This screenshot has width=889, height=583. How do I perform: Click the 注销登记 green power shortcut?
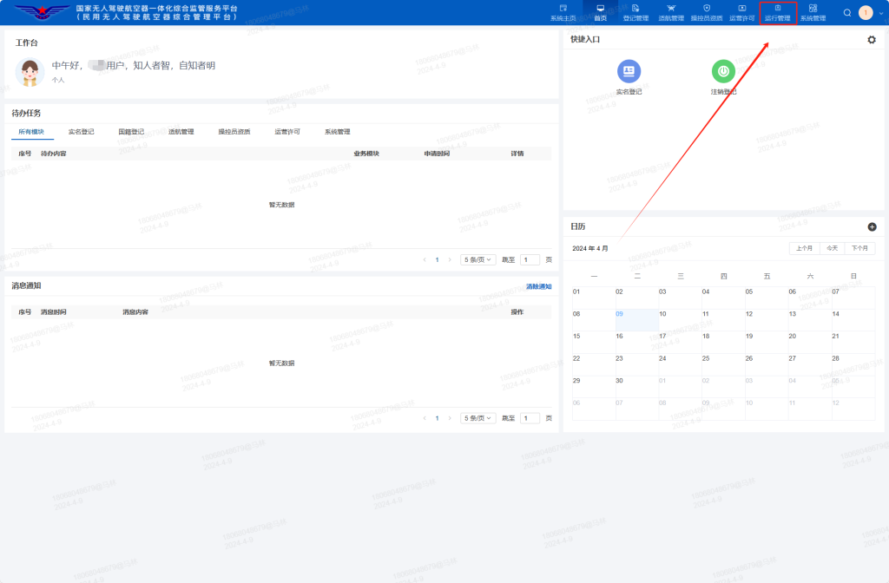[723, 72]
